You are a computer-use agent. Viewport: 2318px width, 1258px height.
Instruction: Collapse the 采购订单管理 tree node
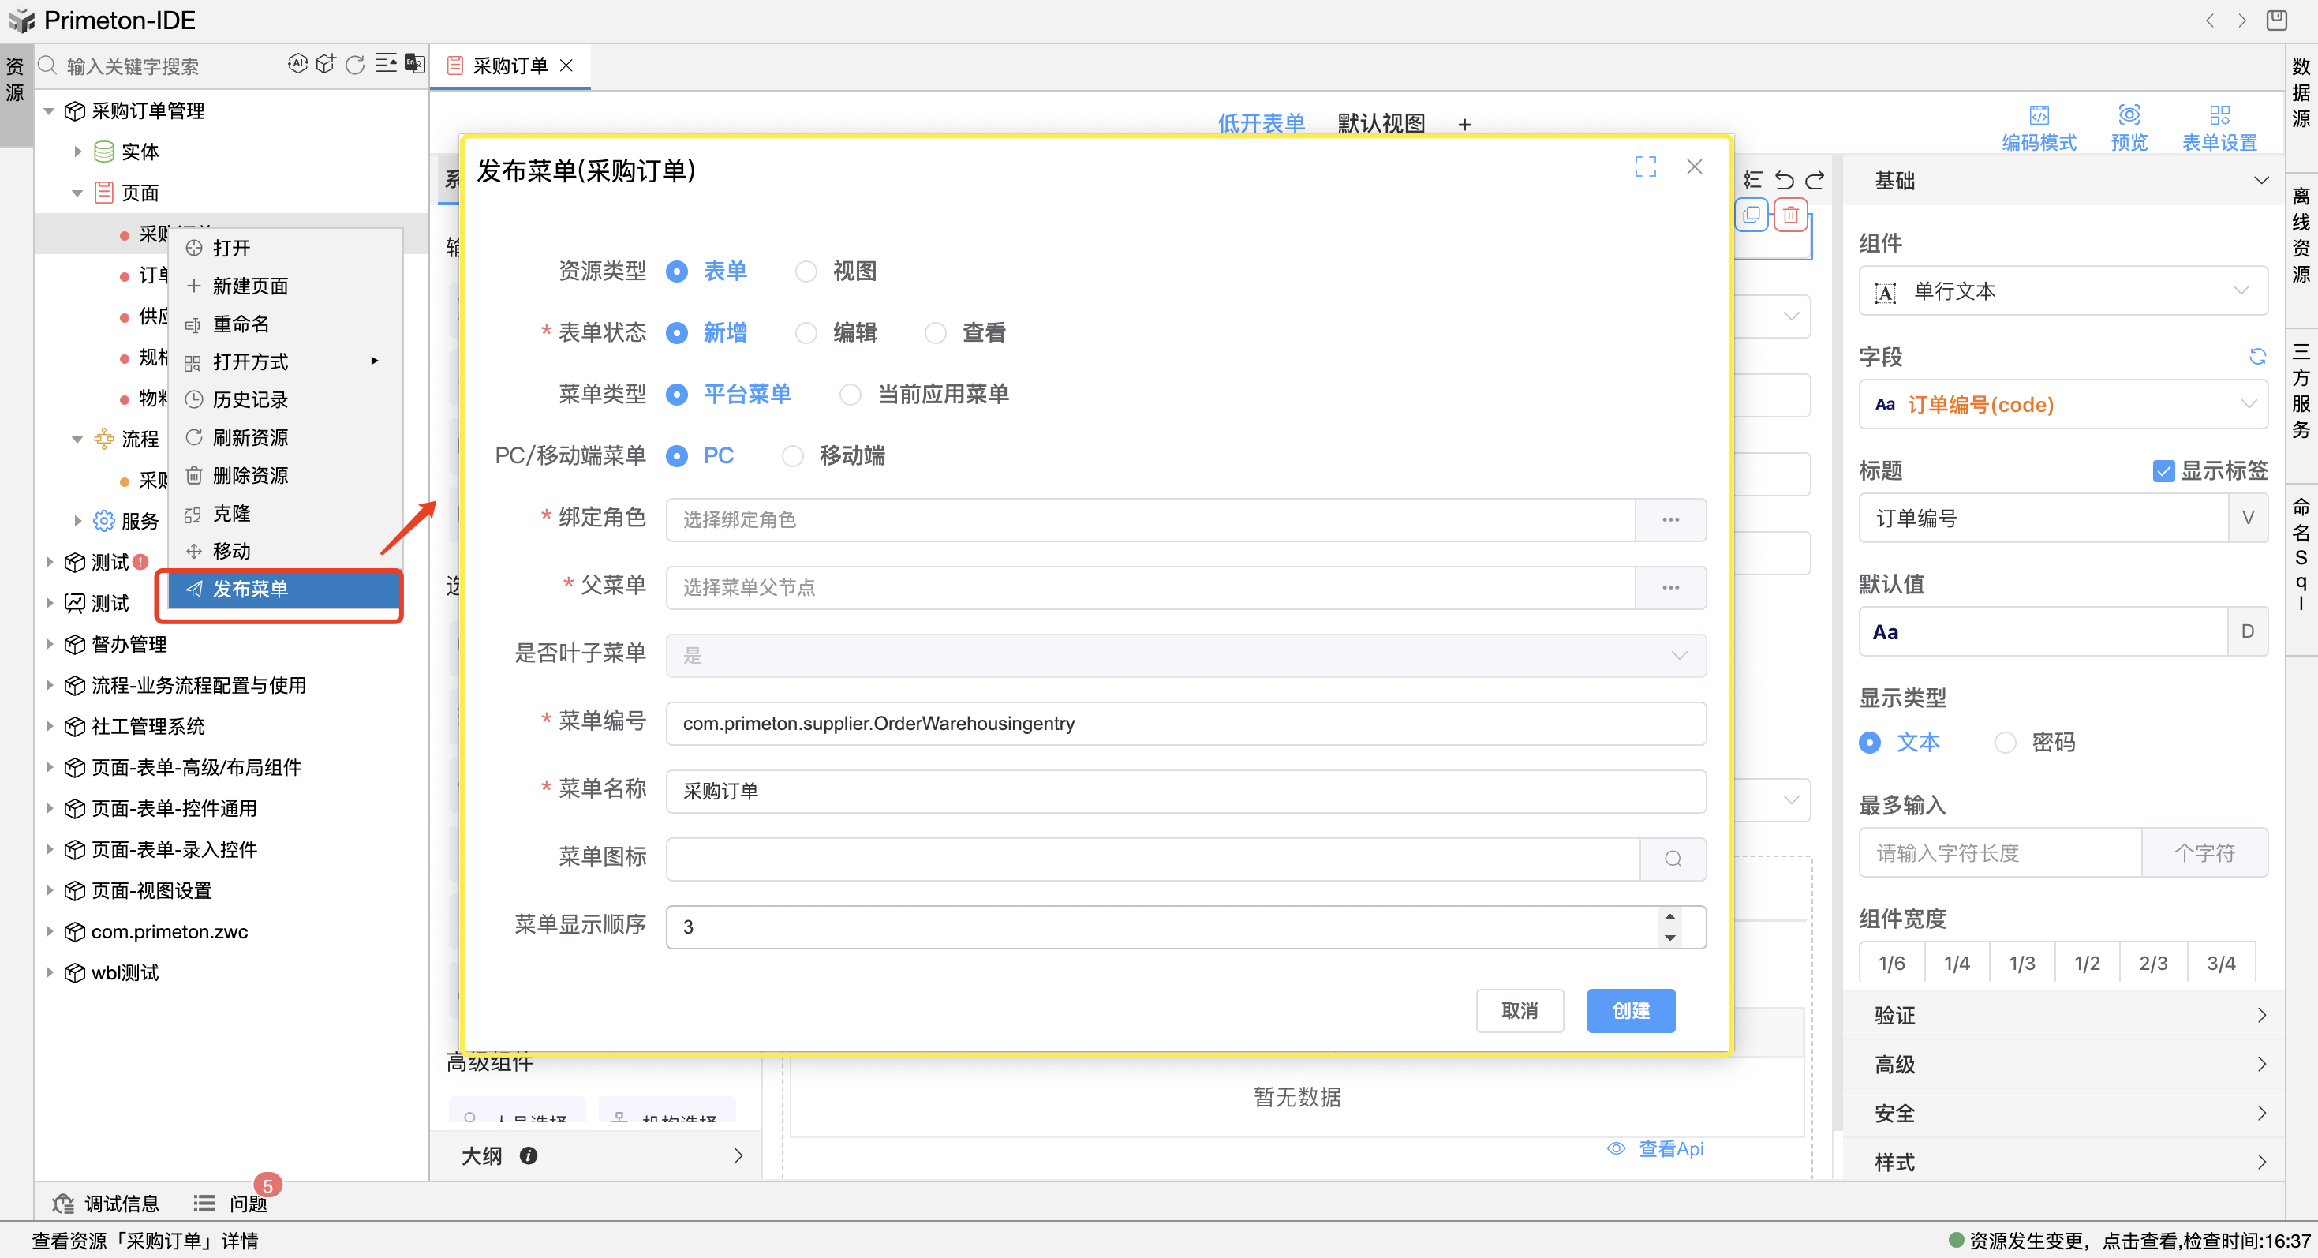coord(50,110)
